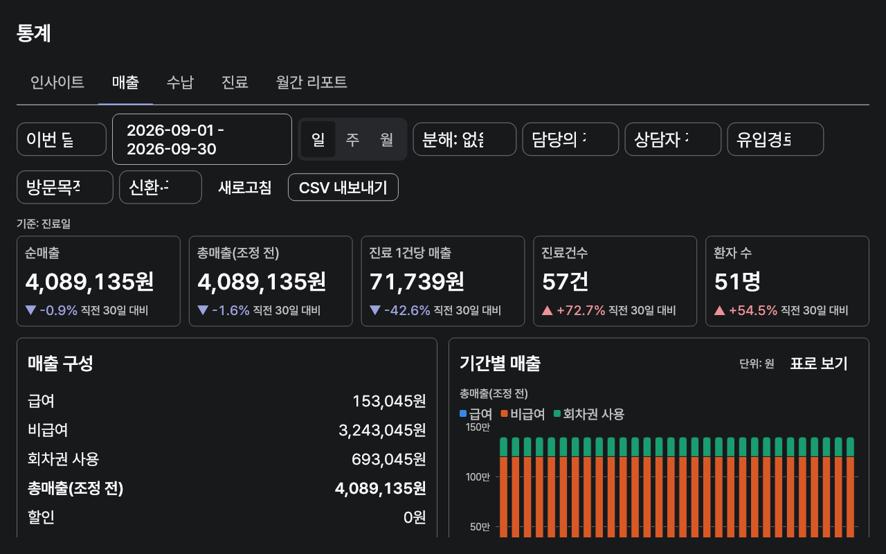Click the down arrow in 순매출 card

click(30, 310)
